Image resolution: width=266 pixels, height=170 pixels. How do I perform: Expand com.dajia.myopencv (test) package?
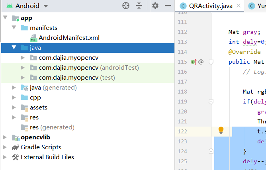pos(22,78)
